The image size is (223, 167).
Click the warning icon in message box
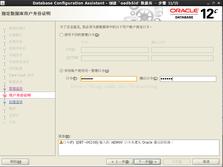pos(61,142)
